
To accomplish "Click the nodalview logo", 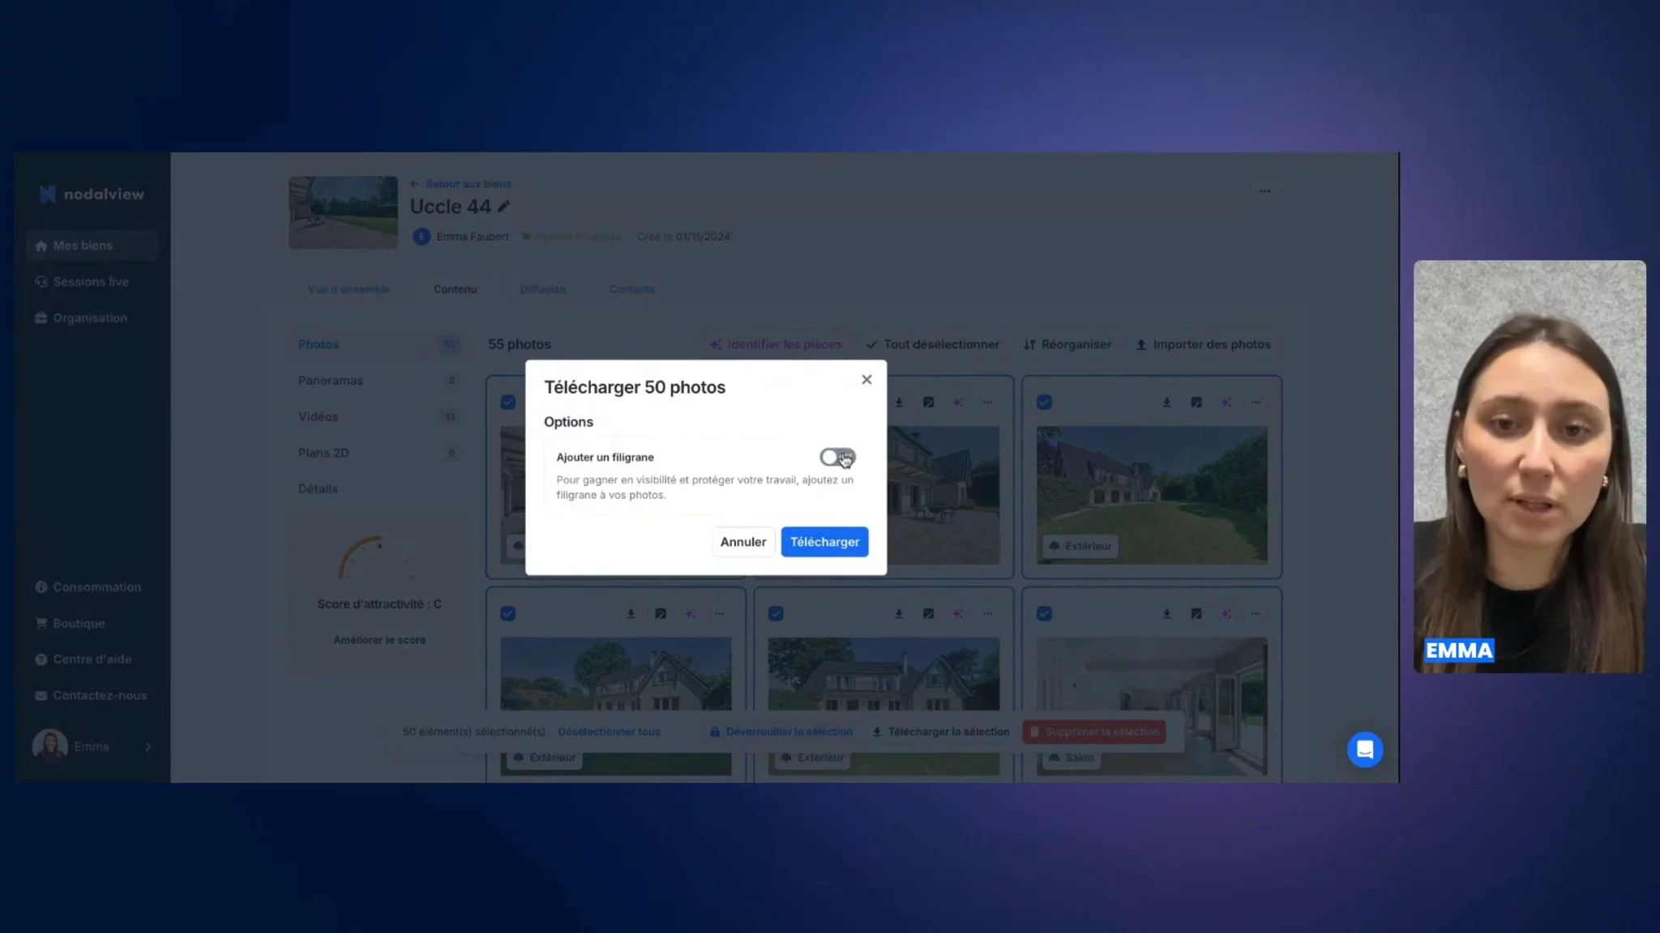I will (x=92, y=194).
